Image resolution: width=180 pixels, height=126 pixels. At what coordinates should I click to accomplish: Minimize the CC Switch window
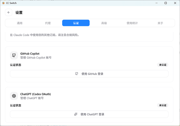pyautogui.click(x=157, y=3)
